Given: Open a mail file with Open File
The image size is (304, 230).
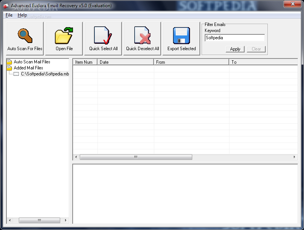Looking at the screenshot, I should pos(64,38).
